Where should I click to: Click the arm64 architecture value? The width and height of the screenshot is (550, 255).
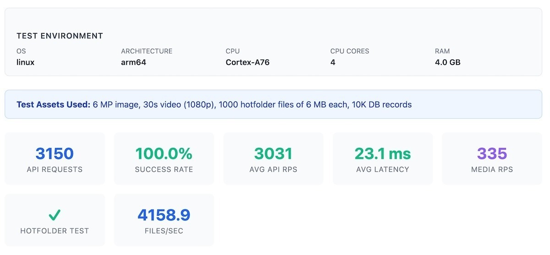pyautogui.click(x=134, y=62)
